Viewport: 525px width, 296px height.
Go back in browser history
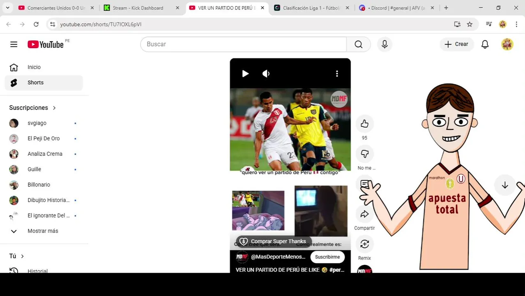click(x=9, y=24)
